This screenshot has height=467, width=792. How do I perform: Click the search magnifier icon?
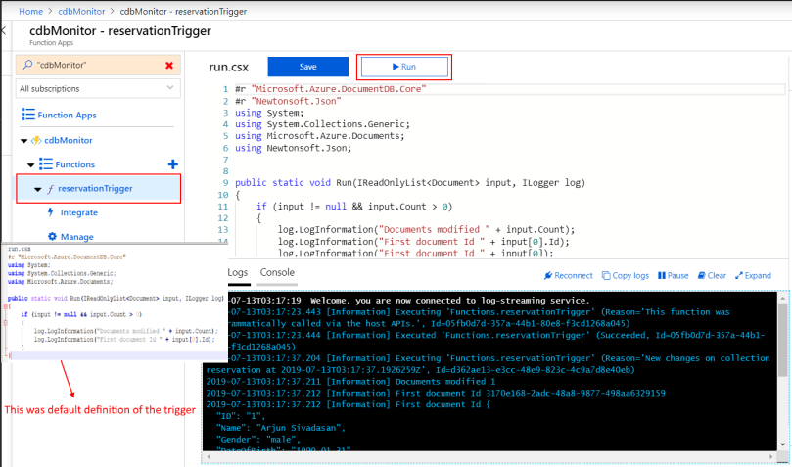pyautogui.click(x=27, y=65)
